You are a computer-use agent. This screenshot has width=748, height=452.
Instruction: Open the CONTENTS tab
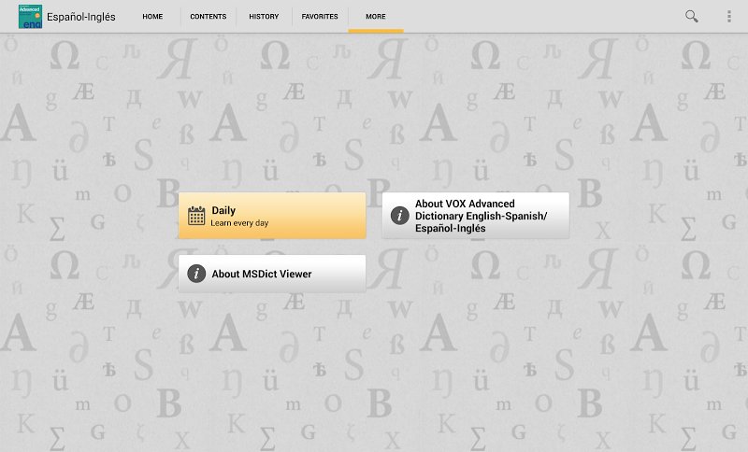(208, 16)
